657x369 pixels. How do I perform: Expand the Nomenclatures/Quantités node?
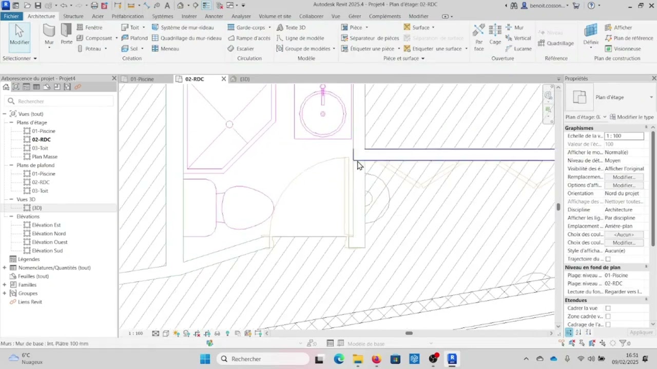(5, 268)
